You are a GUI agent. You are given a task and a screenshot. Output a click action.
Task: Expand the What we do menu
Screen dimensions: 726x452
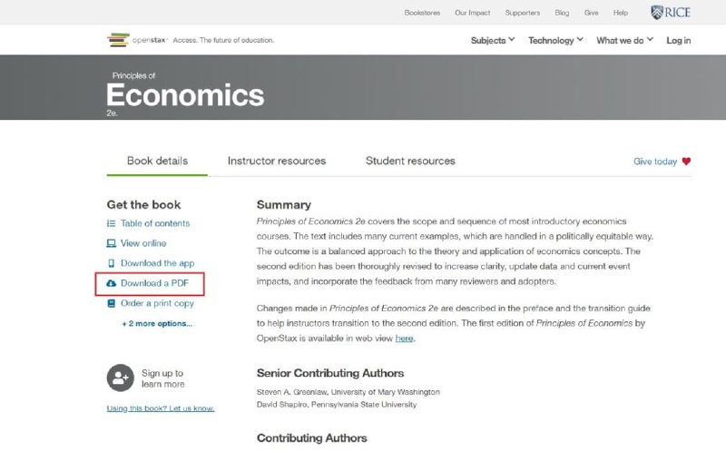click(624, 40)
